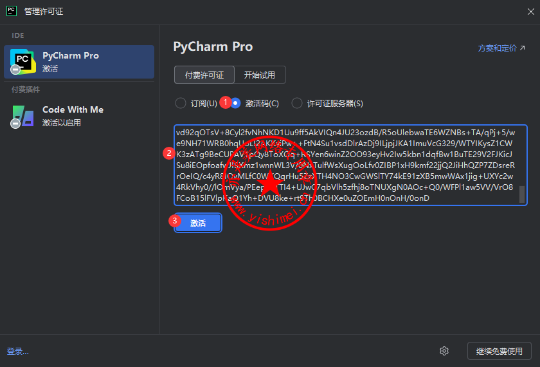Close the license management dialog
This screenshot has height=367, width=540.
tap(531, 12)
